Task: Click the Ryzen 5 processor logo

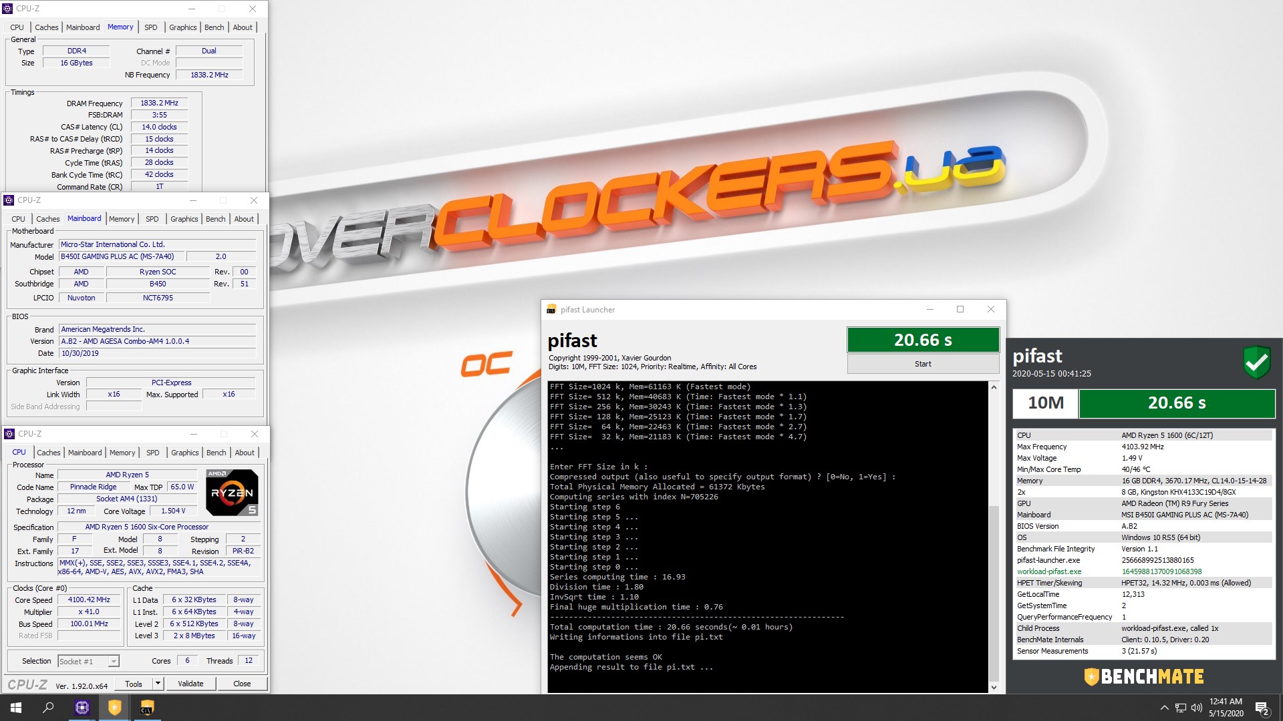Action: pyautogui.click(x=232, y=493)
